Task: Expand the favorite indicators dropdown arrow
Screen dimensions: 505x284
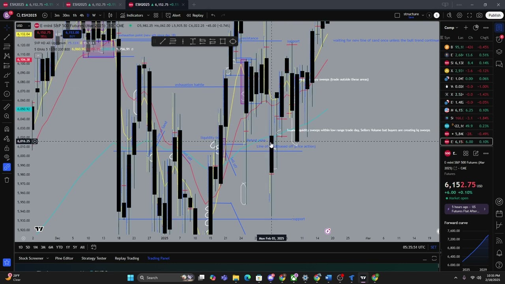Action: 148,15
